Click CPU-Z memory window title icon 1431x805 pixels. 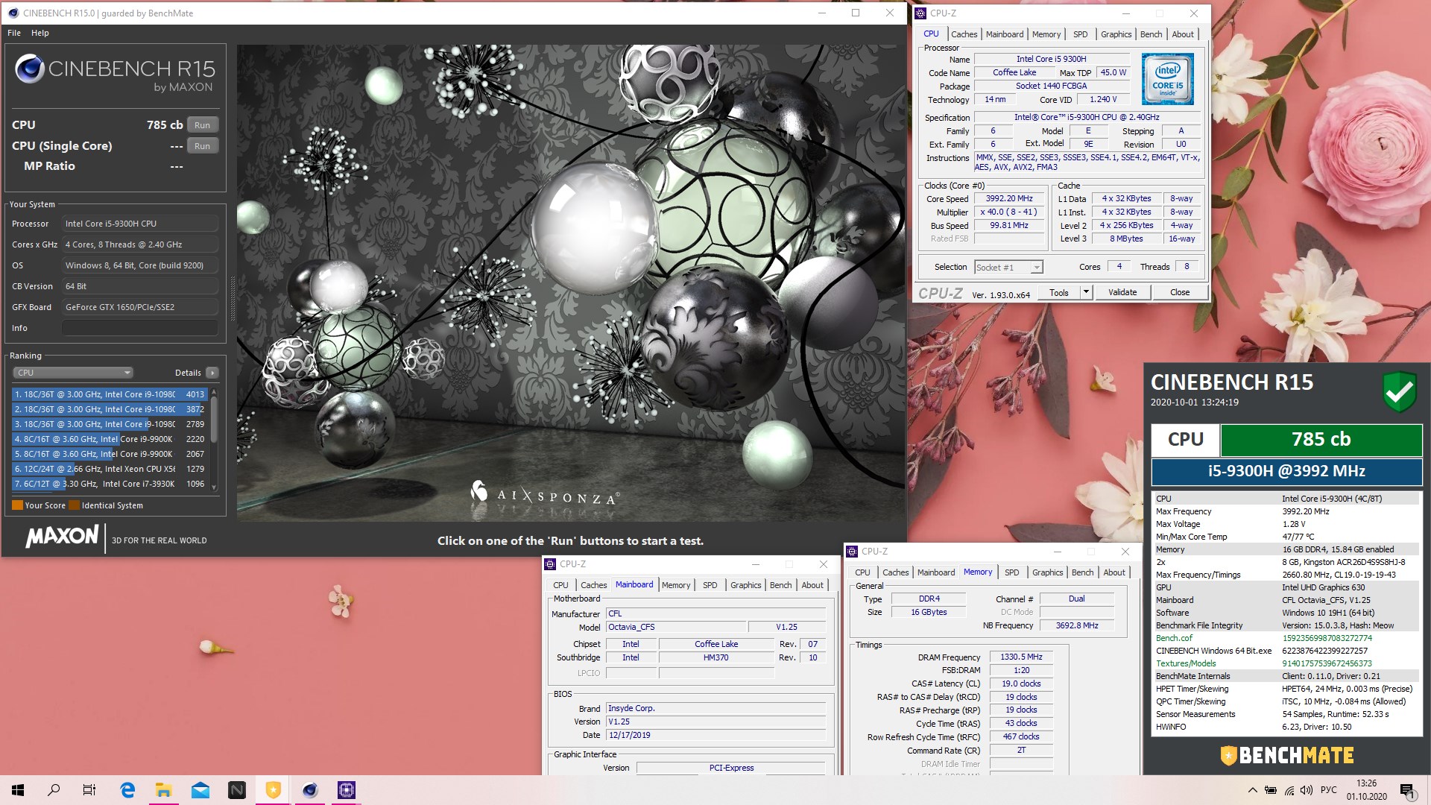[852, 552]
